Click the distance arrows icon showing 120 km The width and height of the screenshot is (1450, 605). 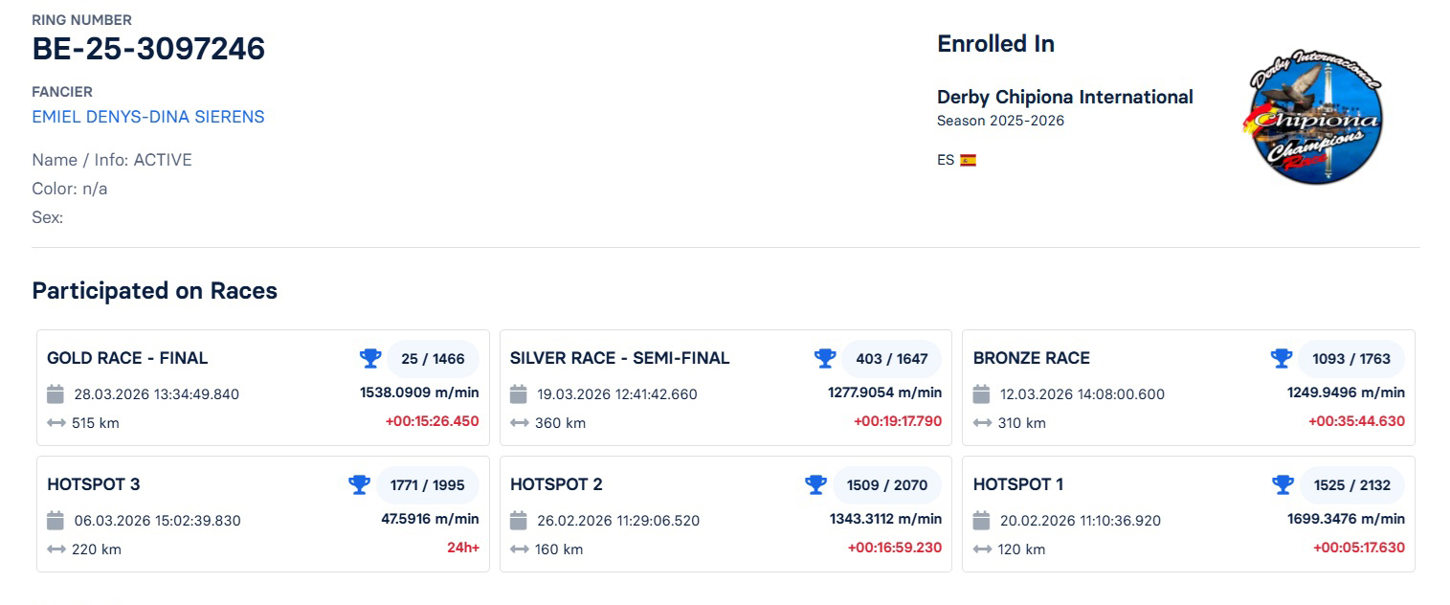979,549
